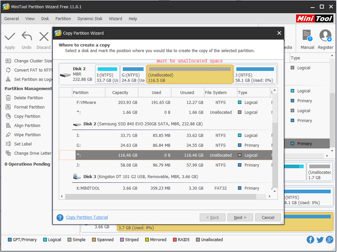The width and height of the screenshot is (337, 252).
Task: Select Change Cluster Size in sidebar
Action: (29, 61)
